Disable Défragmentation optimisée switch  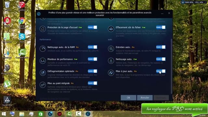(92, 71)
